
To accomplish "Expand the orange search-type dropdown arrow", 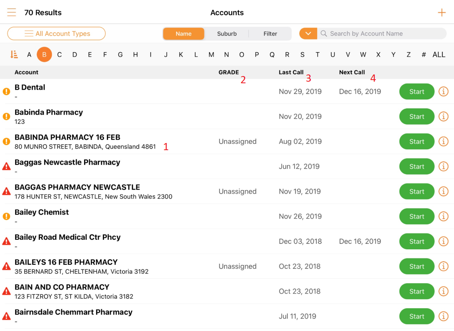I will click(x=308, y=33).
